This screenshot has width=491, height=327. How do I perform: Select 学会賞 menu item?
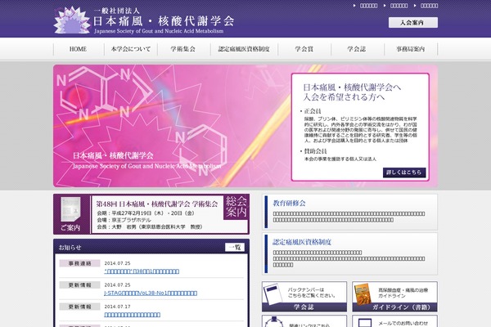coord(304,49)
